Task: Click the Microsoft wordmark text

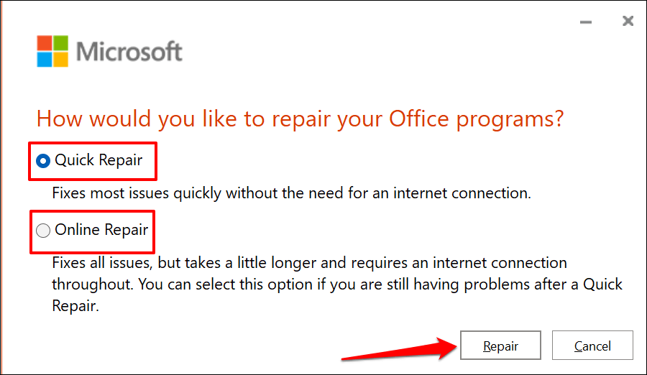Action: [x=129, y=52]
